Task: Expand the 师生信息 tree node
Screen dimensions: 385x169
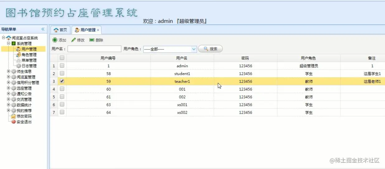Action: coord(8,71)
